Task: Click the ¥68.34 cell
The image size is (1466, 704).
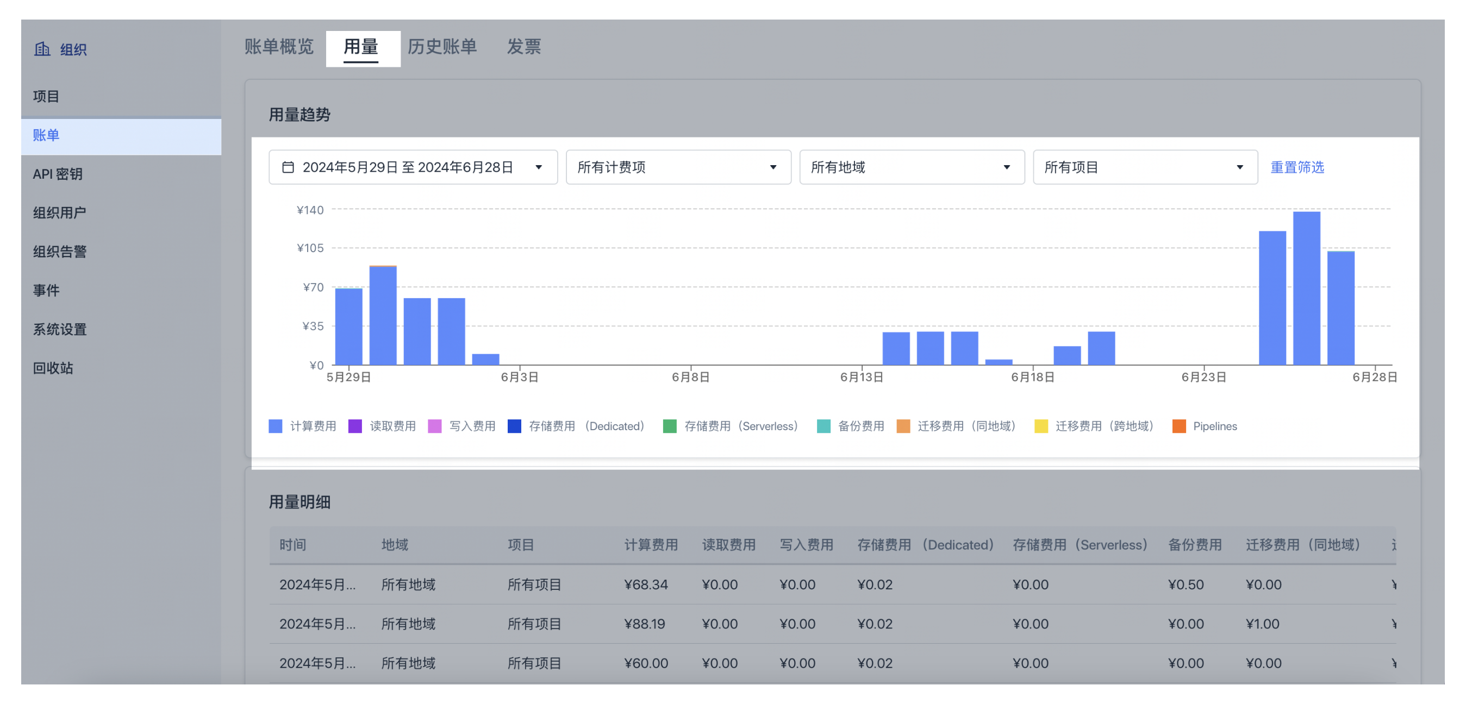Action: click(x=646, y=584)
